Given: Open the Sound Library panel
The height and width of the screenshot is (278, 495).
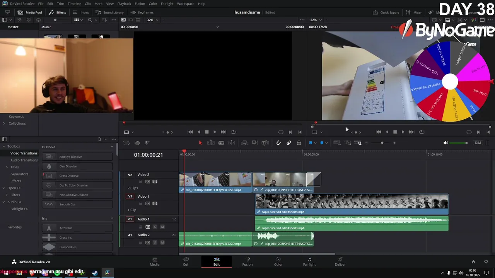Looking at the screenshot, I should pyautogui.click(x=109, y=12).
